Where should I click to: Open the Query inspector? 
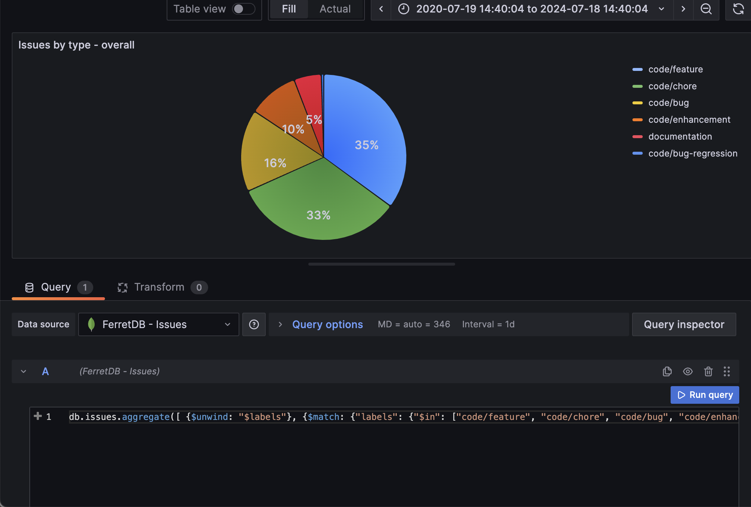point(684,324)
